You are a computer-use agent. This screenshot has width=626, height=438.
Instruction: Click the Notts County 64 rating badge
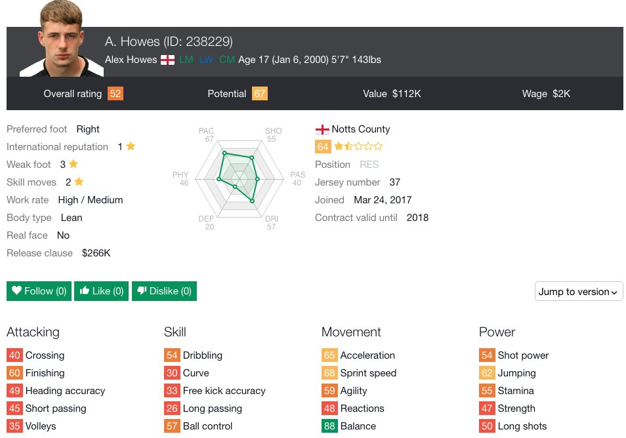click(x=323, y=147)
